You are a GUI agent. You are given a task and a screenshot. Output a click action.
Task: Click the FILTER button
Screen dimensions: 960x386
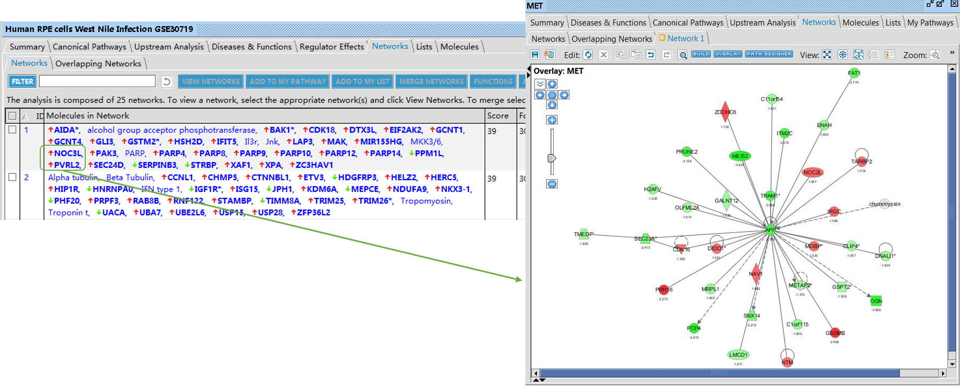pyautogui.click(x=22, y=81)
